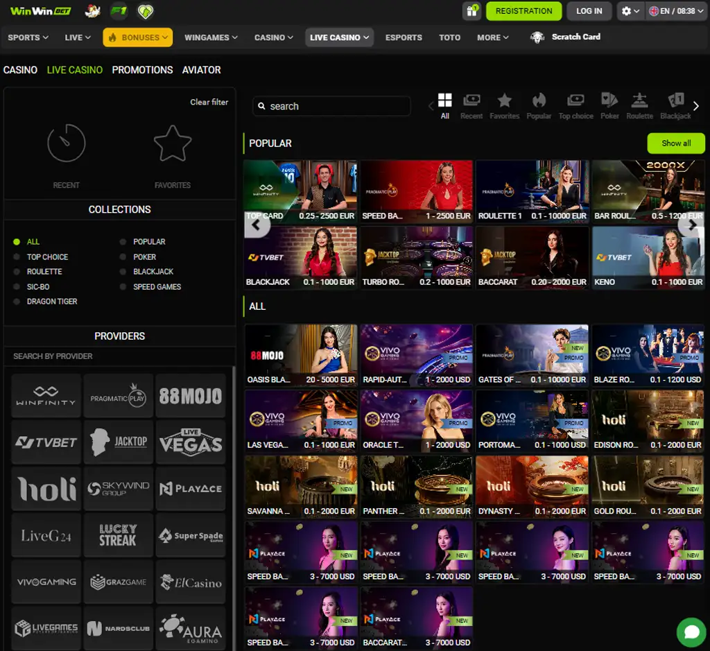Click the Recent clock icon in the sidebar
Screen dimensions: 710x651
66,144
